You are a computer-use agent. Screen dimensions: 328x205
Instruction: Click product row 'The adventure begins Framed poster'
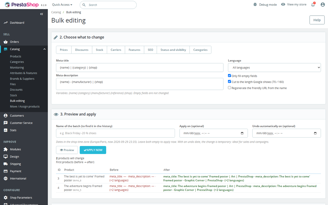click(188, 188)
